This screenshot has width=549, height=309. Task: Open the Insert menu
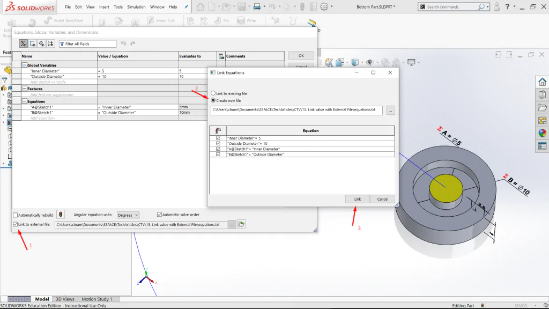(104, 6)
